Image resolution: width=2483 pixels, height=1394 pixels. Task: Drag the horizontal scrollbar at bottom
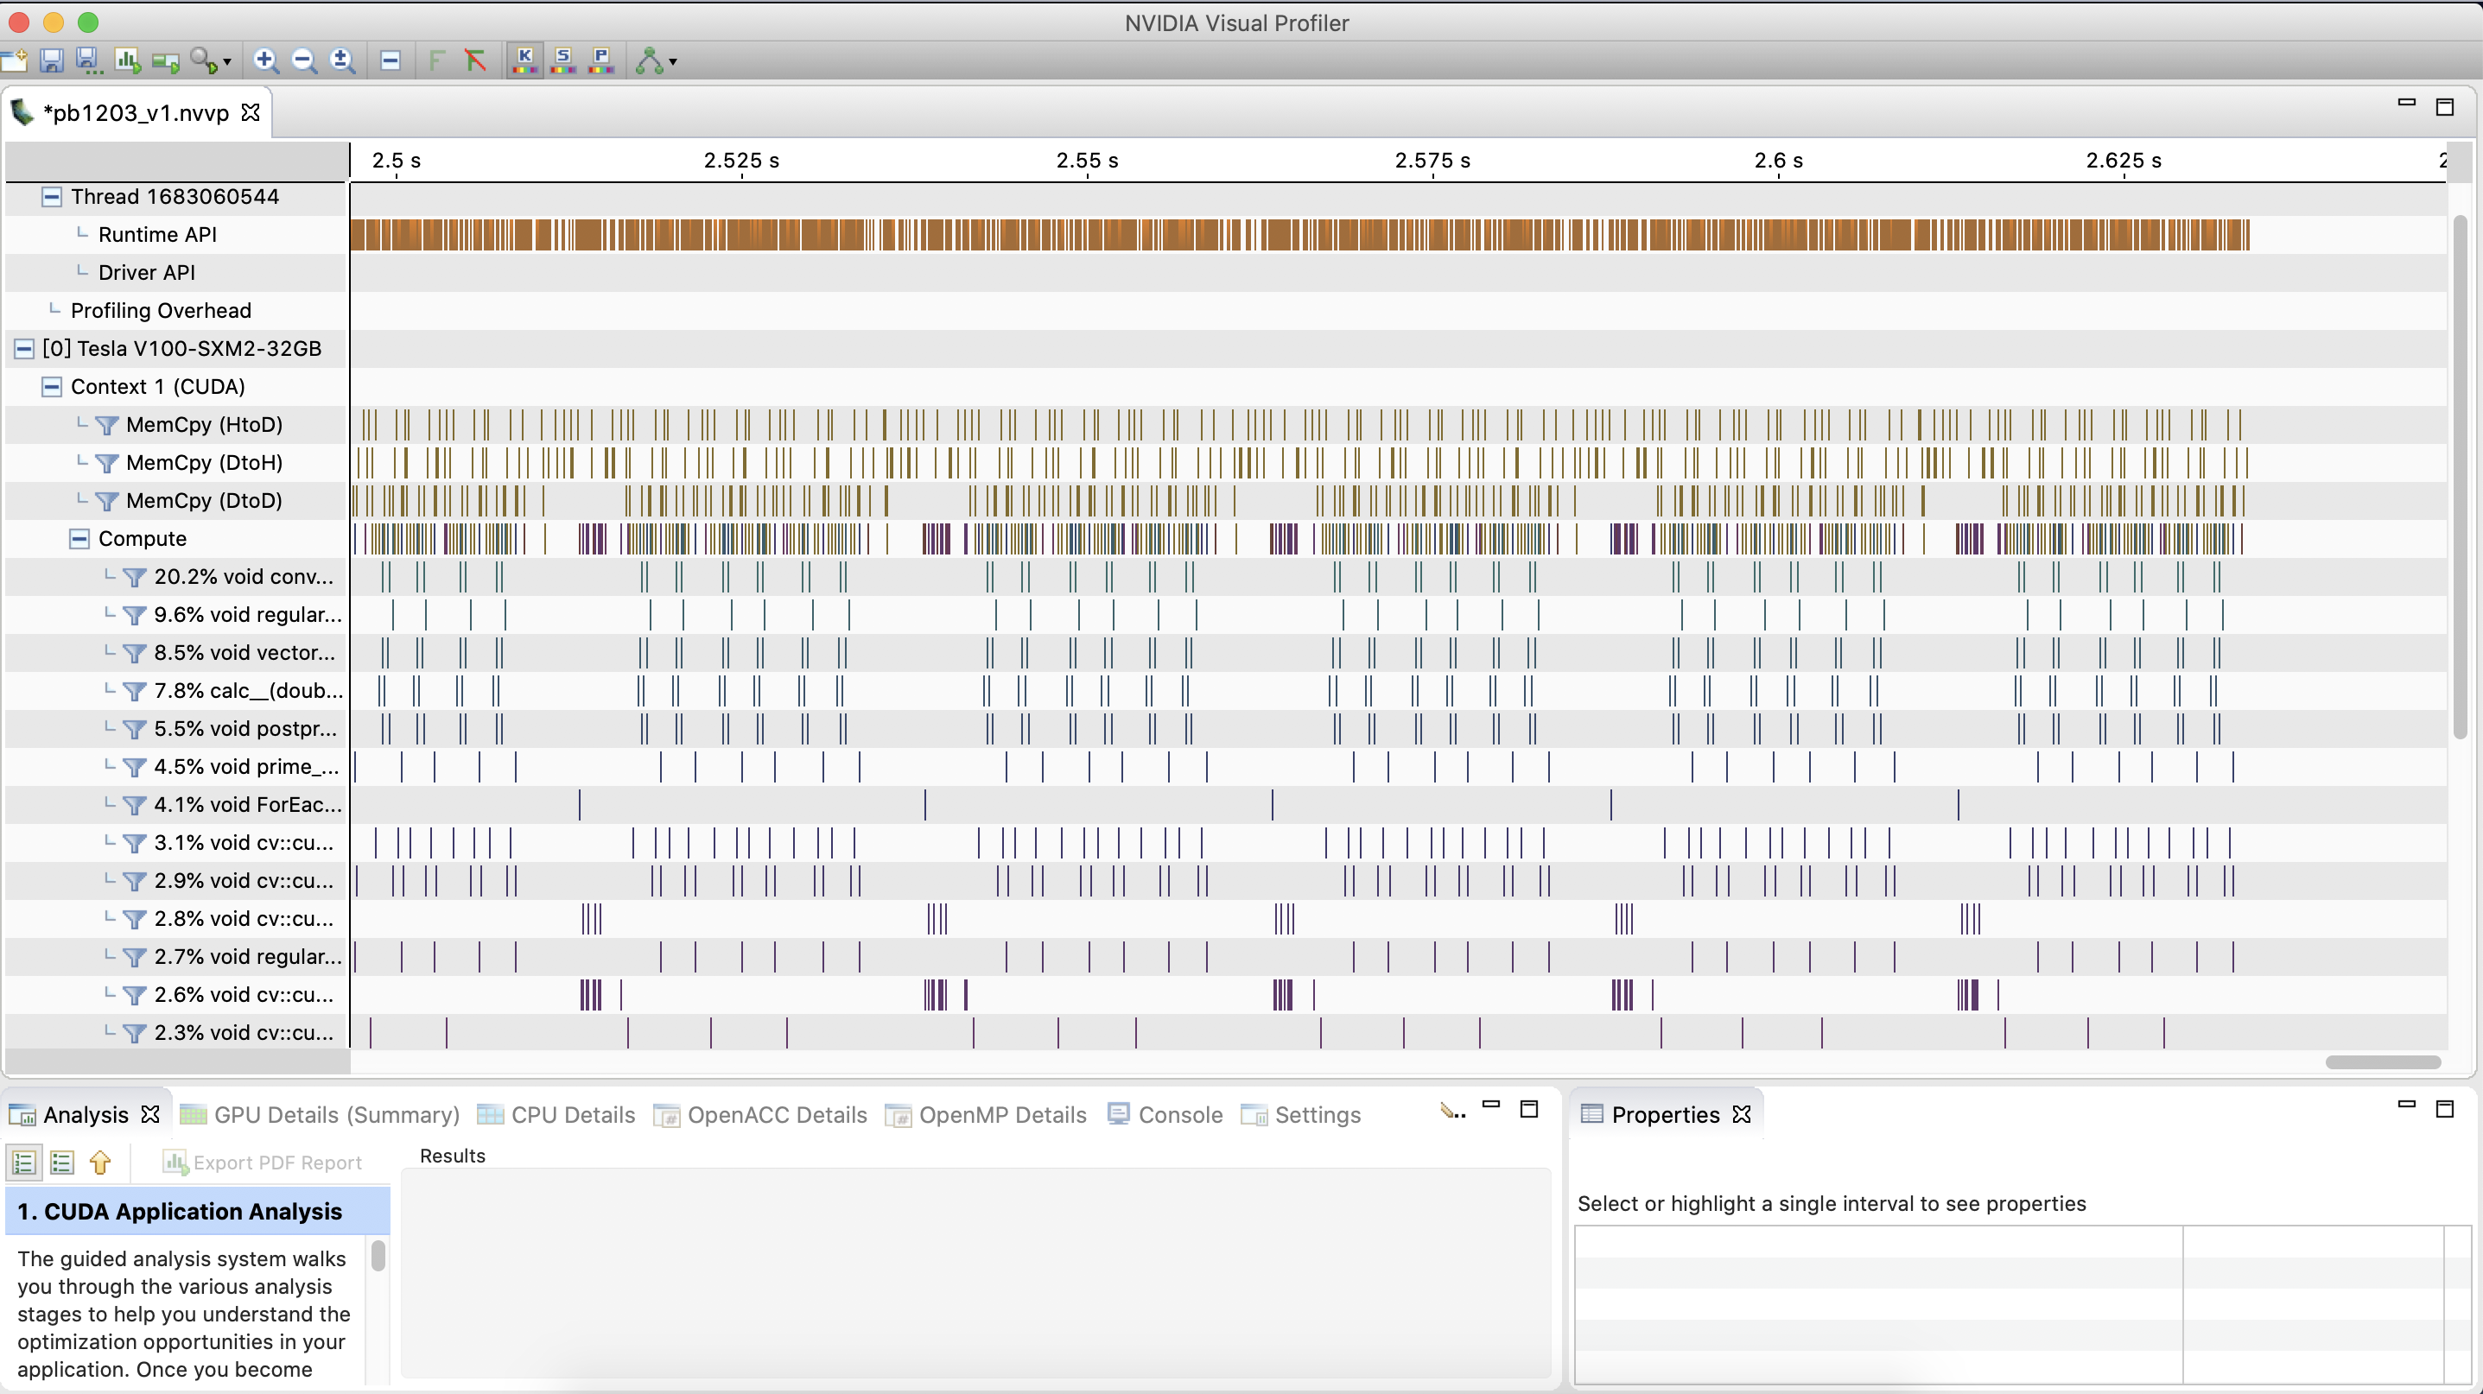coord(2379,1061)
